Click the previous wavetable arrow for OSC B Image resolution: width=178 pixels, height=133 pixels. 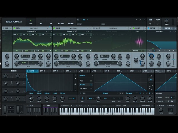coord(89,31)
